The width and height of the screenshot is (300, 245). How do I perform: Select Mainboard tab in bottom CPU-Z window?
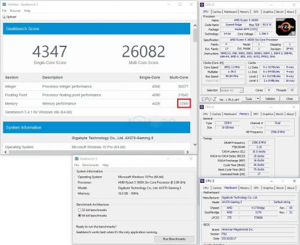[231, 188]
